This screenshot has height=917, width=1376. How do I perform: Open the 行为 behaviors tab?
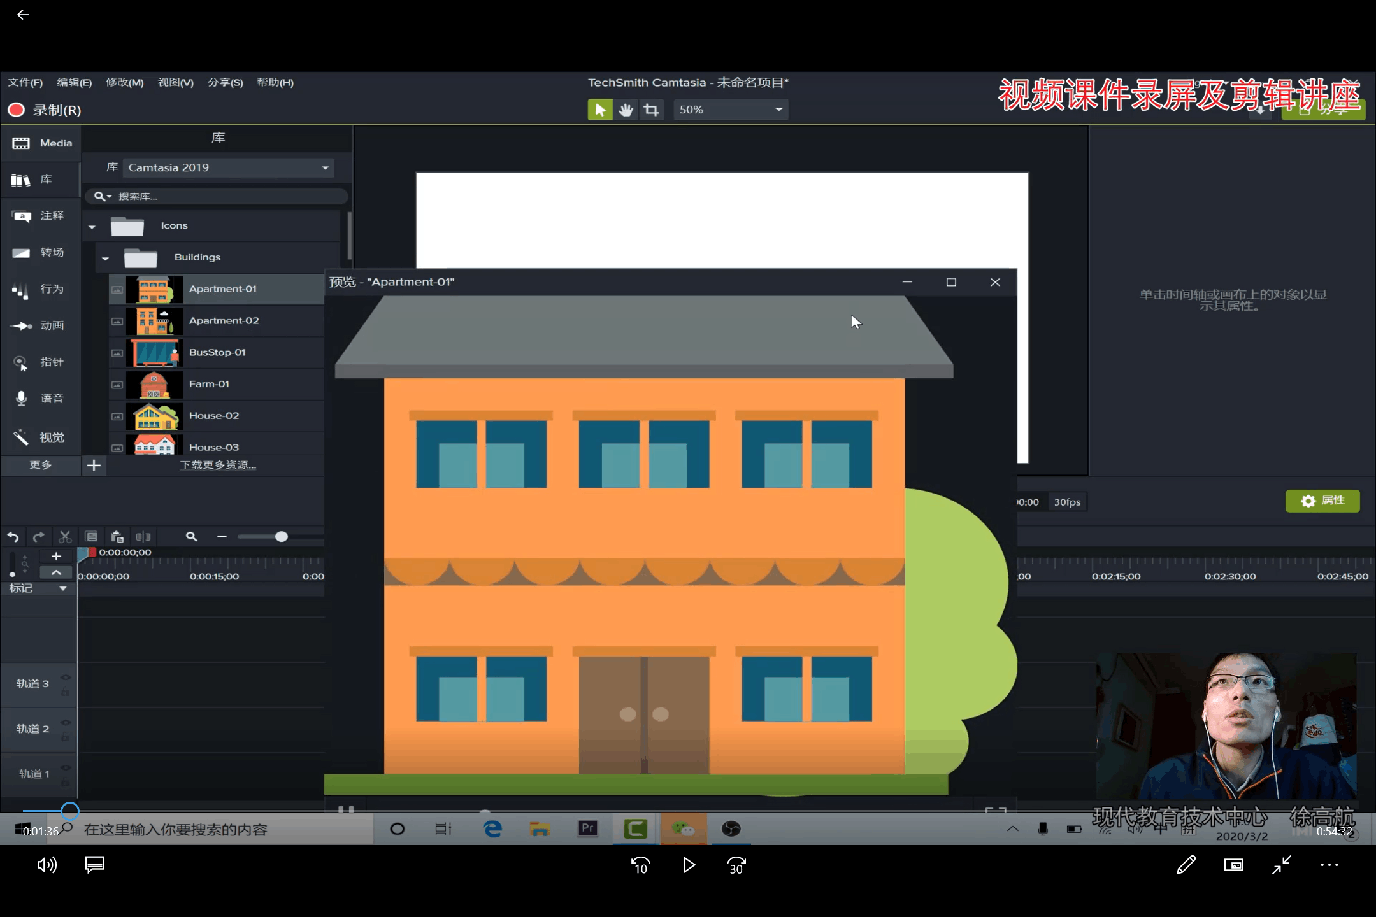41,289
